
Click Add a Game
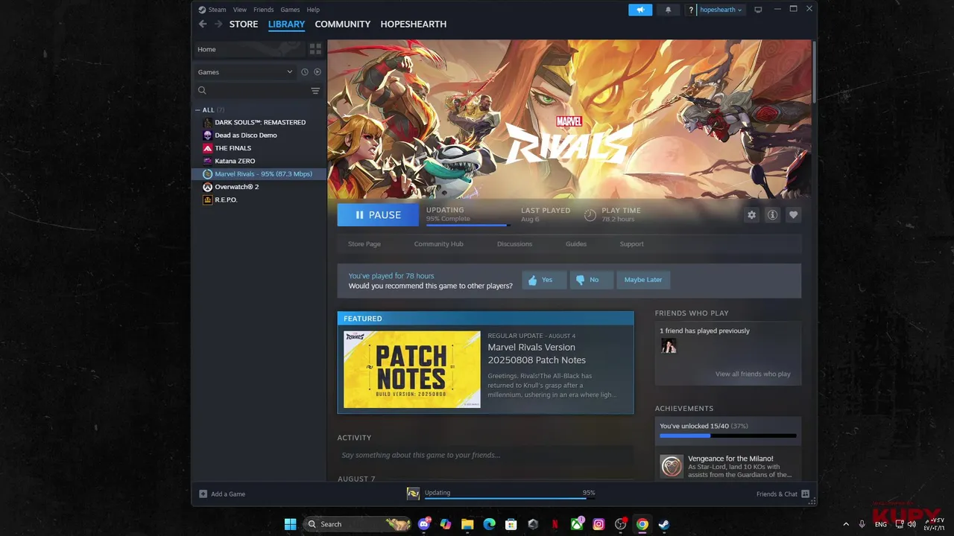(x=222, y=494)
